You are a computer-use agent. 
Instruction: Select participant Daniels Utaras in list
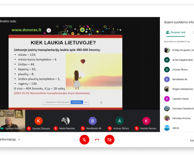(179, 99)
